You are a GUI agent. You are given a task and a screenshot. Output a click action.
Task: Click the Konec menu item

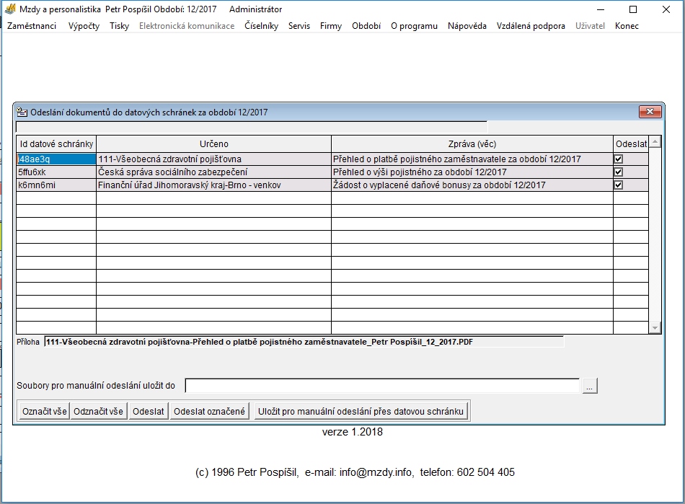(x=627, y=26)
